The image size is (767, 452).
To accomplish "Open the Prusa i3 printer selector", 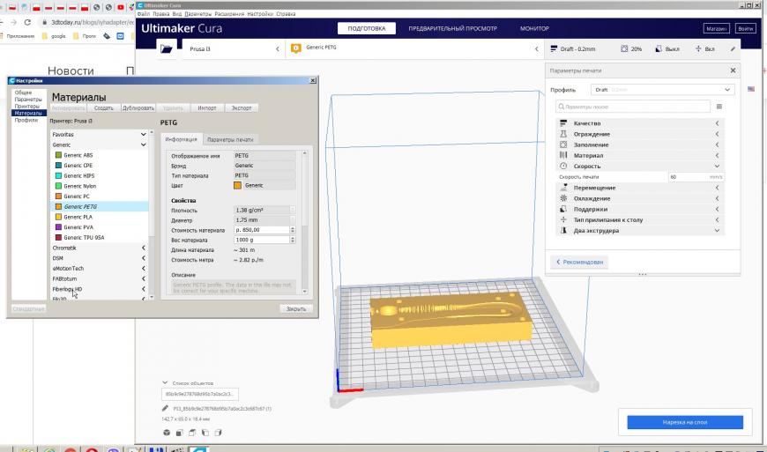I will pos(233,48).
